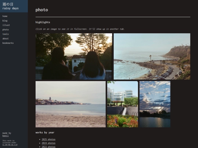This screenshot has width=198, height=148.
Task: Open the 2025 photos link
Action: 48,140
